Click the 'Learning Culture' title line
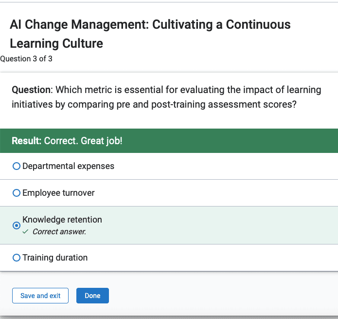The image size is (338, 319). pos(56,43)
